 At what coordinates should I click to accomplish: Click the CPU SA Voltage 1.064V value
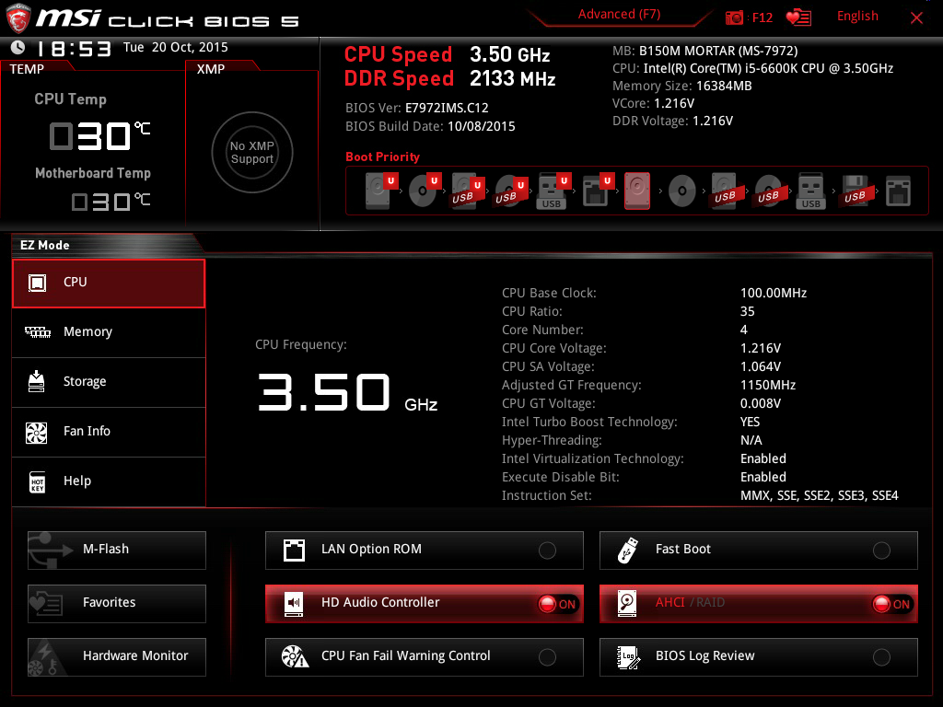coord(761,366)
